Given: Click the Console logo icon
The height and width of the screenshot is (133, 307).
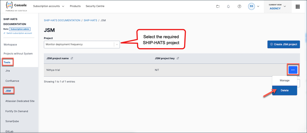Looking at the screenshot, I should click(x=9, y=5).
